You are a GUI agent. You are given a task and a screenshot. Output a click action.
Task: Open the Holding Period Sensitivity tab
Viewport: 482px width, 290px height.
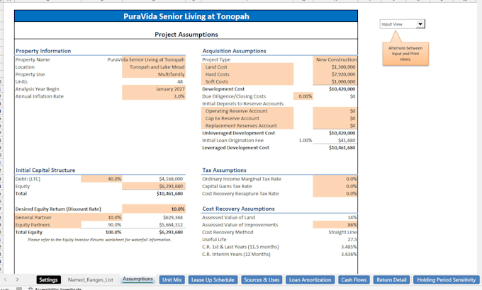coord(446,279)
